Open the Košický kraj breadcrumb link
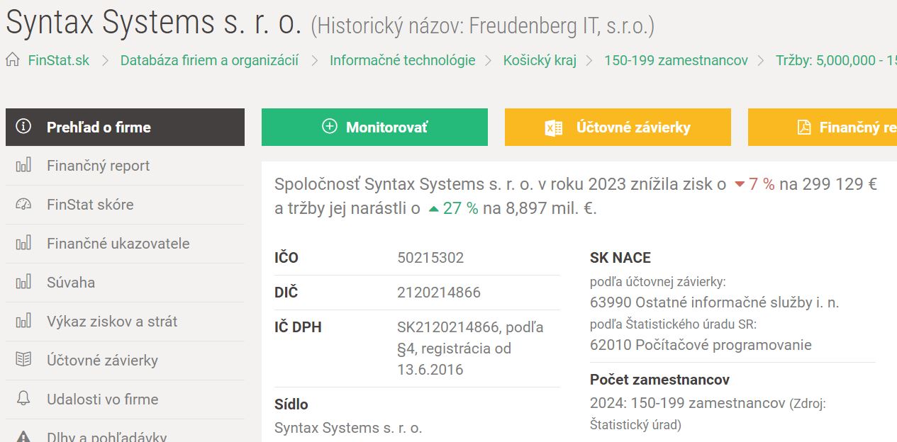 click(540, 60)
